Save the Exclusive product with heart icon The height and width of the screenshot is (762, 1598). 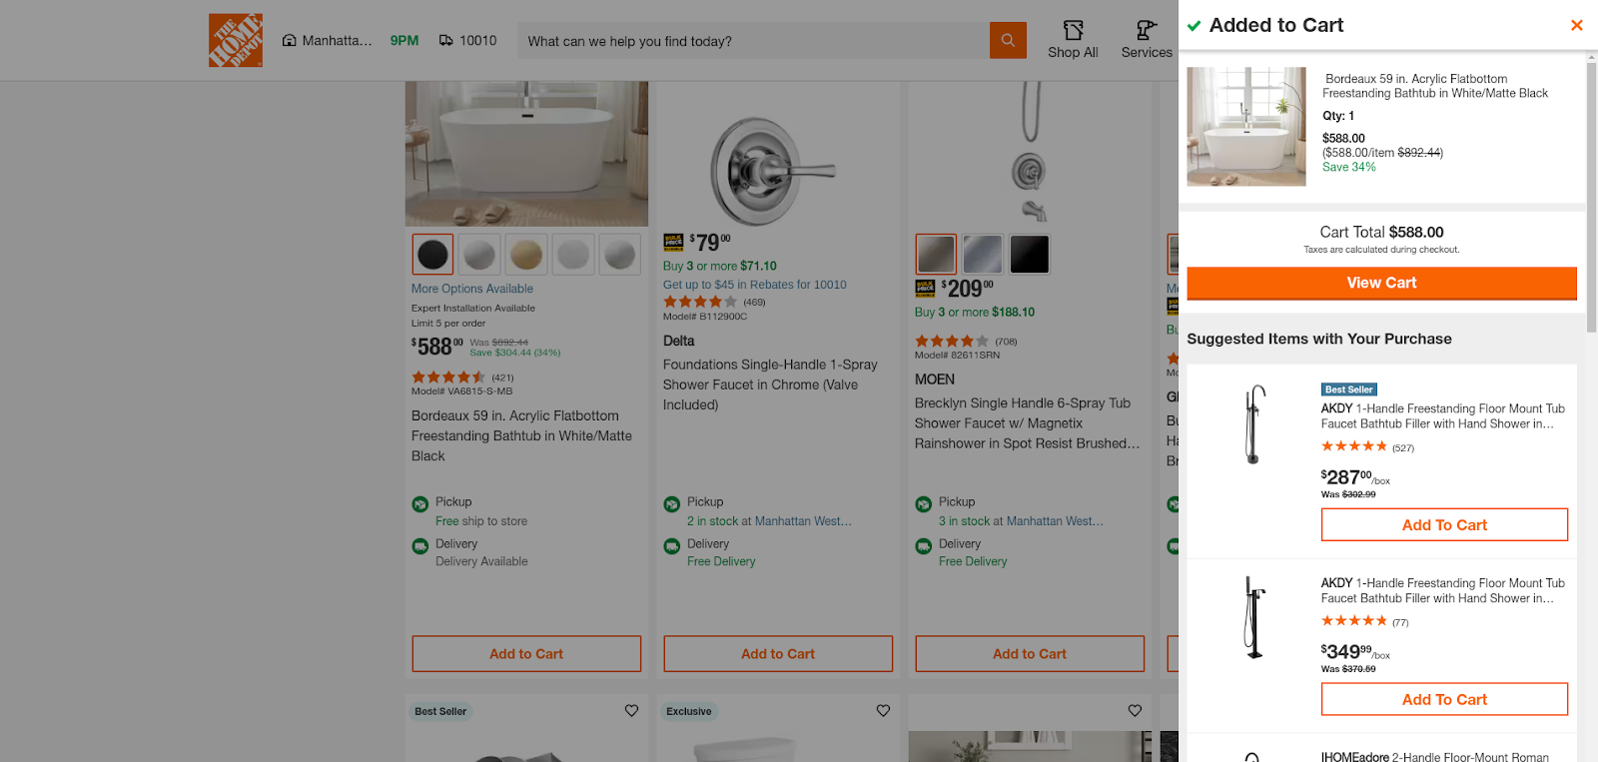point(883,711)
